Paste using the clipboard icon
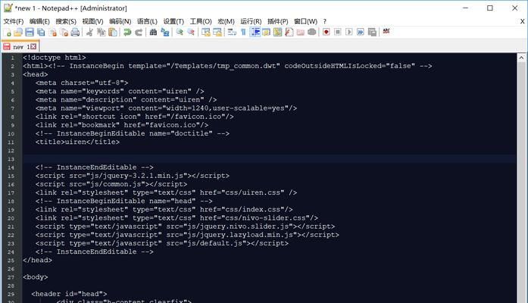The height and width of the screenshot is (303, 528). [113, 33]
